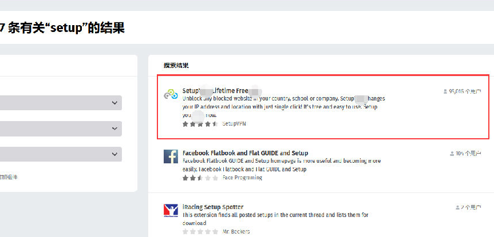Click user count icon for iRacing Setup Spotter
494x237 pixels.
point(457,207)
